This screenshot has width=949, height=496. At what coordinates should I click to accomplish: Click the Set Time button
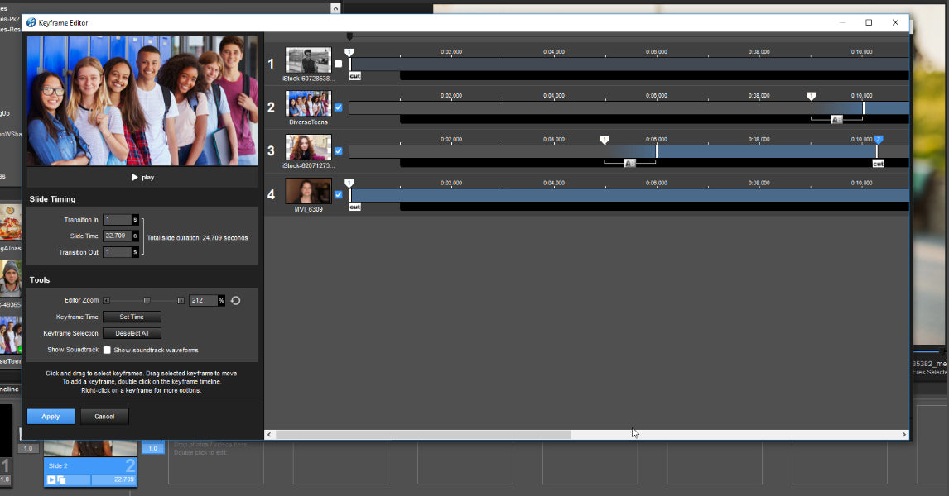tap(132, 317)
